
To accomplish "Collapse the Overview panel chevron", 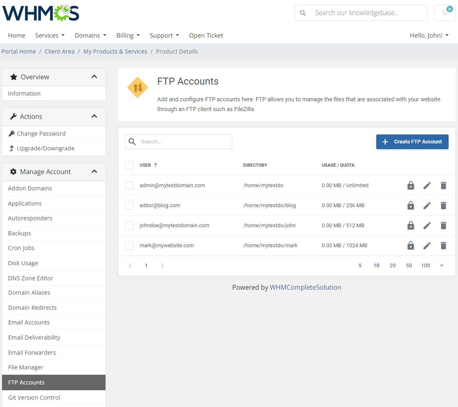I will tap(94, 77).
